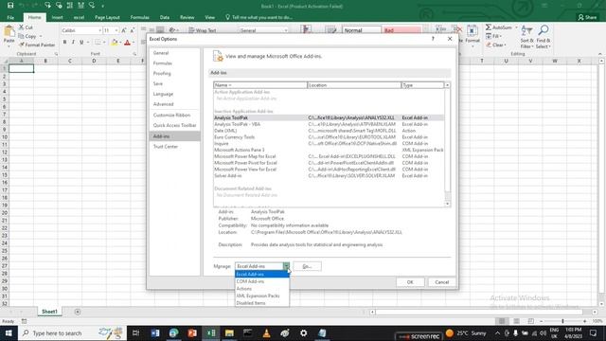
Task: Open VLC media player from taskbar
Action: [x=266, y=332]
